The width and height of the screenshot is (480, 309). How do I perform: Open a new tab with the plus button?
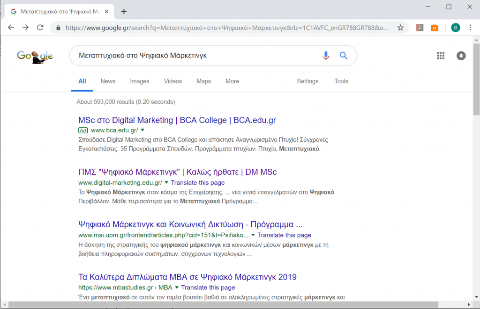(124, 12)
